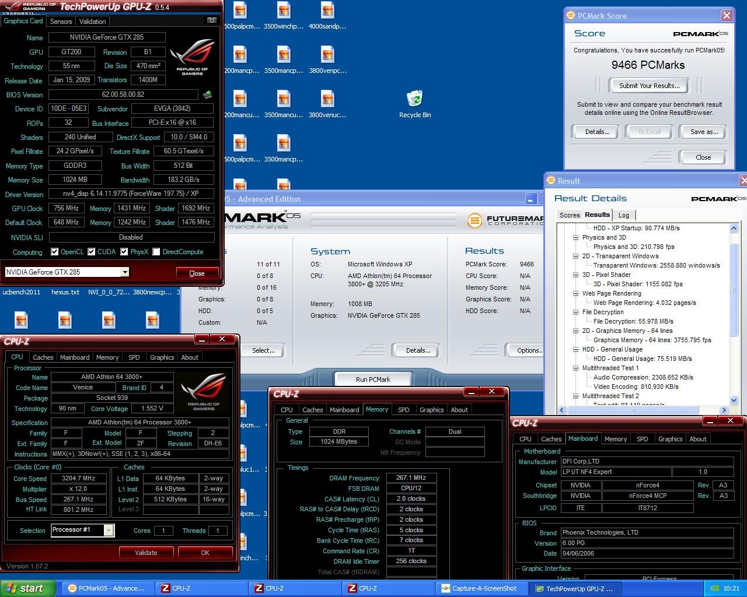This screenshot has height=597, width=747.
Task: Switch to Scores tab in Result Details
Action: 570,215
